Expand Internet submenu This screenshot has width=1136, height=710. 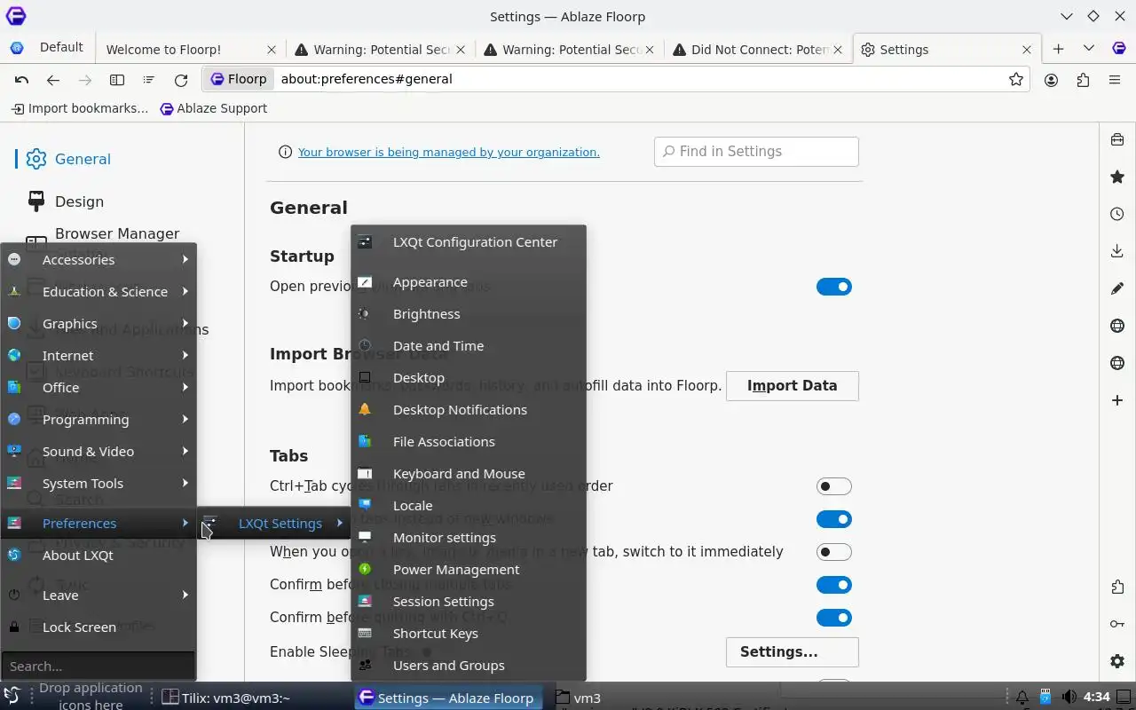[99, 356]
